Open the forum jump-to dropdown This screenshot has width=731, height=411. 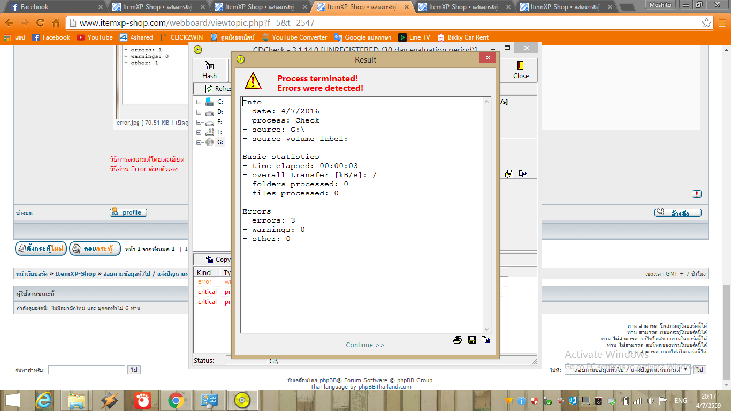[x=627, y=370]
